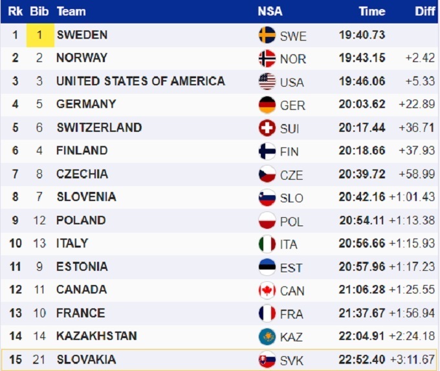Click the Norway flag icon
The width and height of the screenshot is (440, 371).
(x=267, y=59)
